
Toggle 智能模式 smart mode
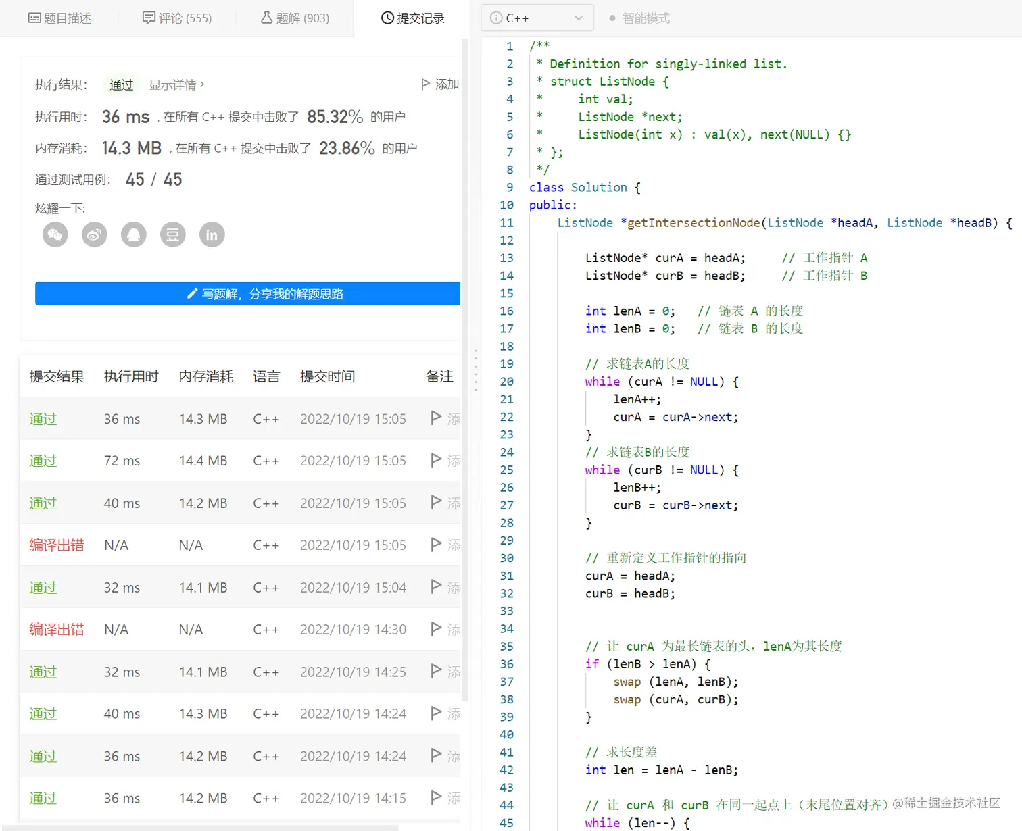point(639,18)
